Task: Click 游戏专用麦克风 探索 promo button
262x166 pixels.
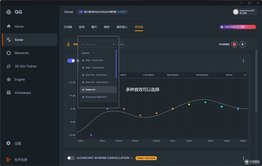Action: click(x=238, y=27)
